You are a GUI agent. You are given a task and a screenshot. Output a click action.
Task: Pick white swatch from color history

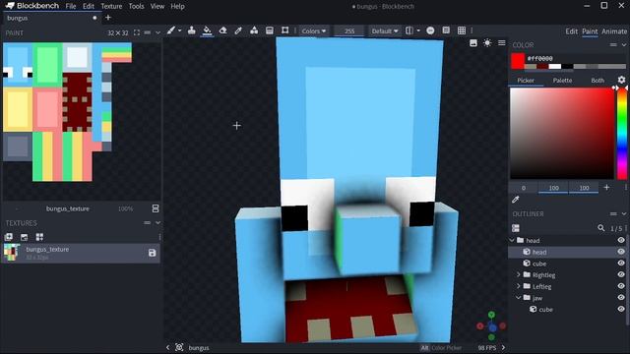coord(555,66)
